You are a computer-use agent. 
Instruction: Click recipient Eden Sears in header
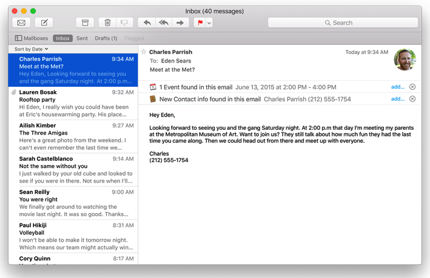[176, 61]
